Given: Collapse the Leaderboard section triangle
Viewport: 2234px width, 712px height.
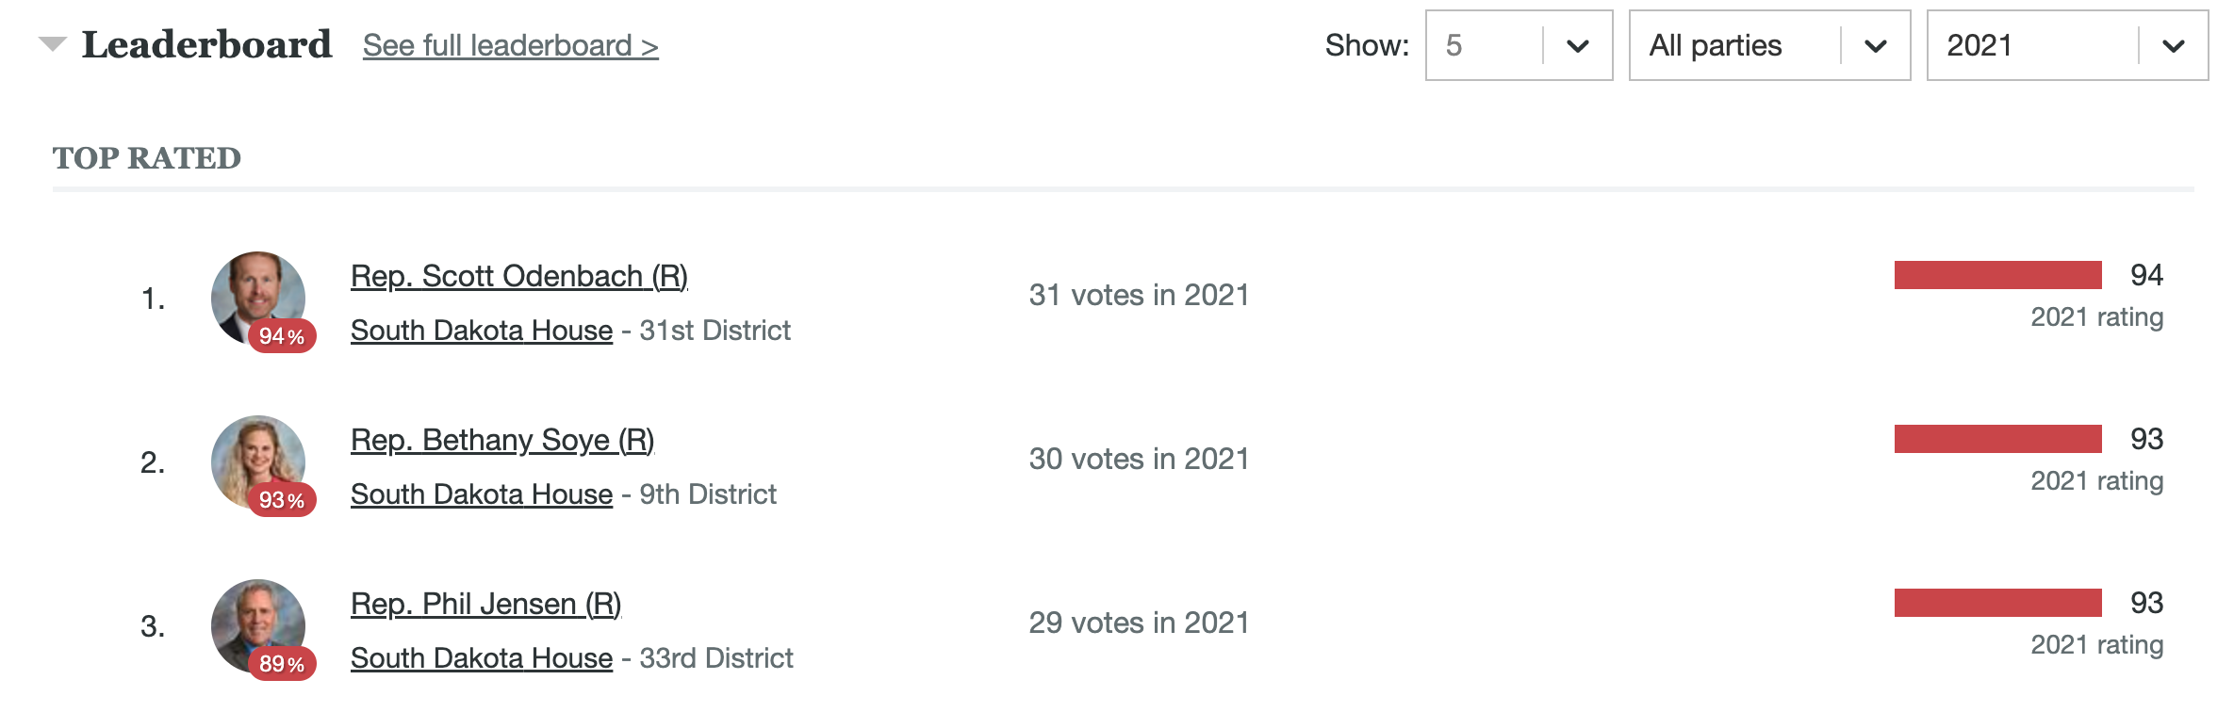Looking at the screenshot, I should point(53,43).
